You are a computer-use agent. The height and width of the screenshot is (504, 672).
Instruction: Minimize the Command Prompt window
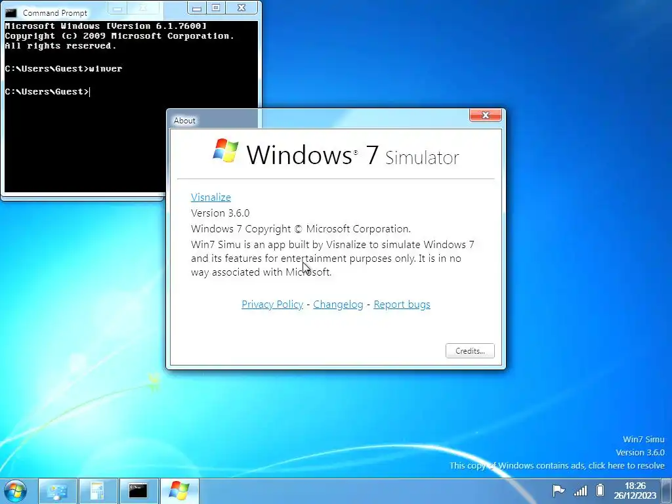[197, 8]
